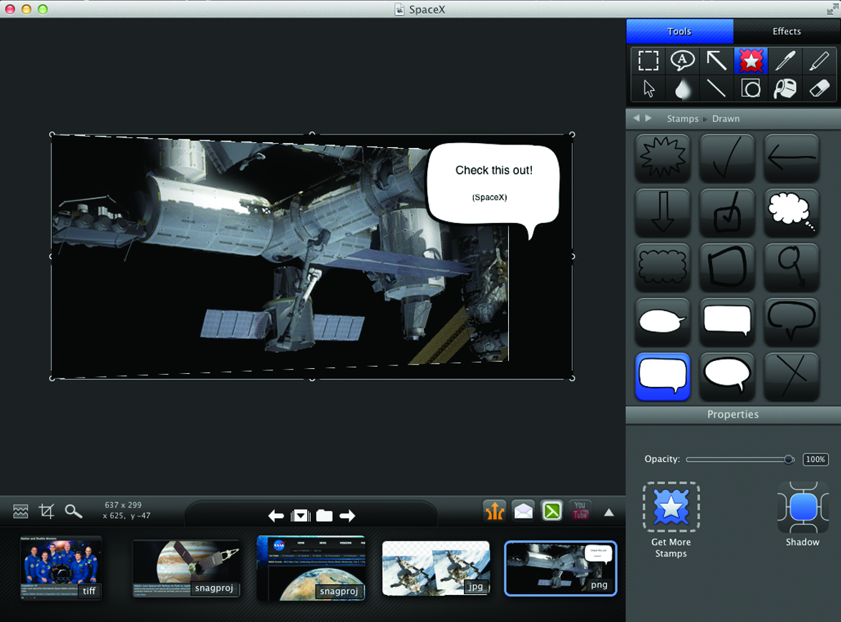Select the Callout text bubble tool
The image size is (841, 622).
682,61
